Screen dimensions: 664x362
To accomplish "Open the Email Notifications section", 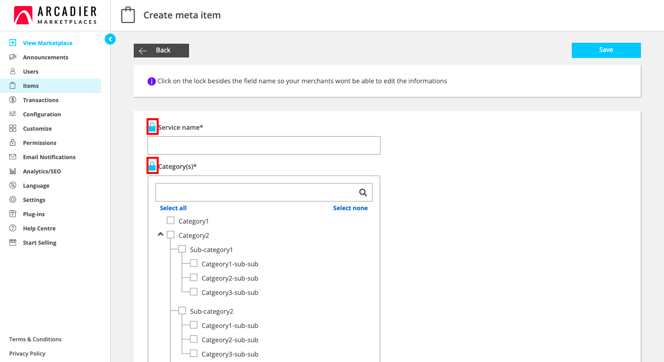I will point(49,157).
